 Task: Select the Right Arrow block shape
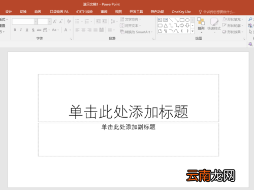(x=182, y=25)
